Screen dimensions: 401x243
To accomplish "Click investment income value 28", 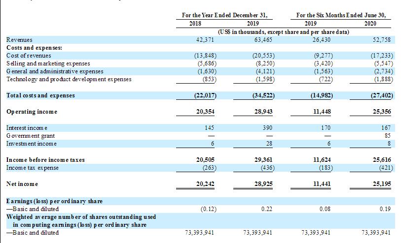I will point(269,144).
